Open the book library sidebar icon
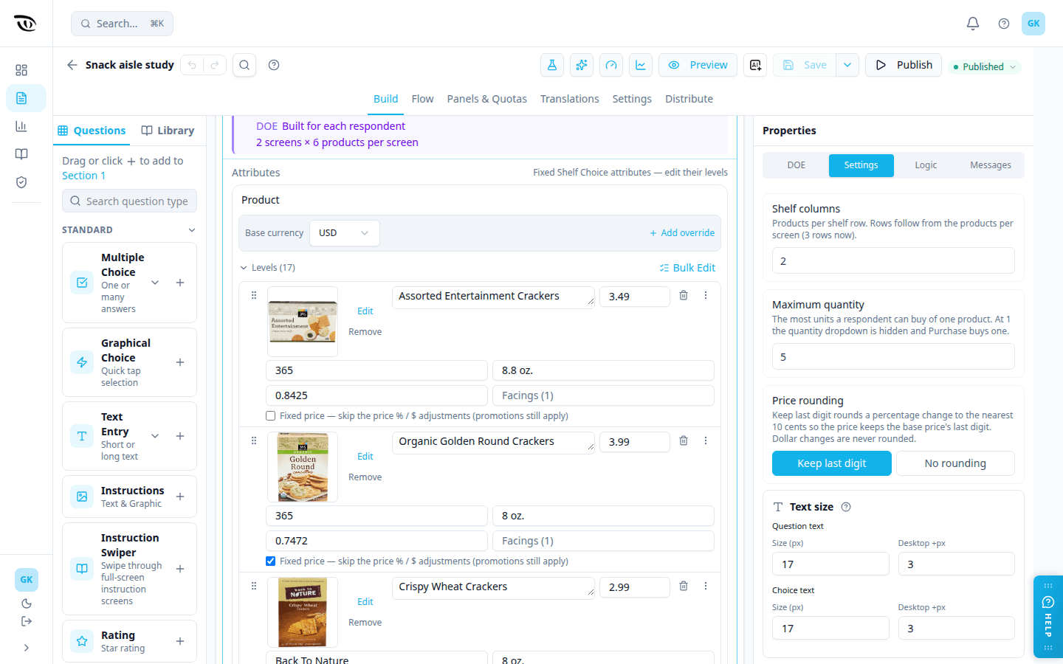 [x=21, y=154]
